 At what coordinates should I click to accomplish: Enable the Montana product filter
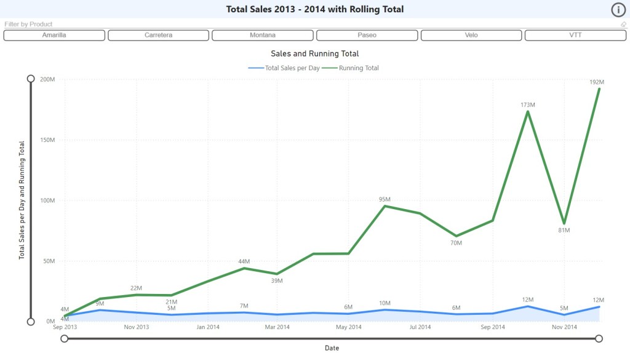263,35
